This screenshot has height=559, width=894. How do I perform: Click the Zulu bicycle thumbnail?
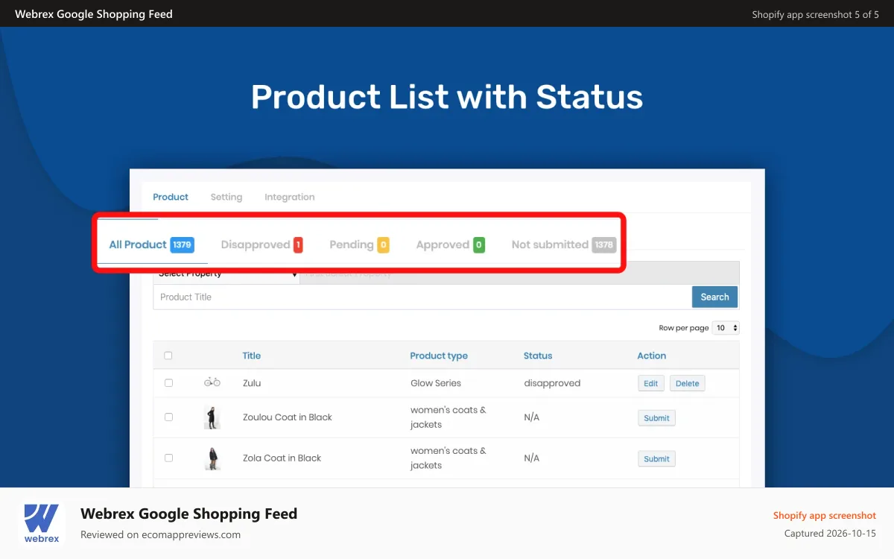coord(212,382)
